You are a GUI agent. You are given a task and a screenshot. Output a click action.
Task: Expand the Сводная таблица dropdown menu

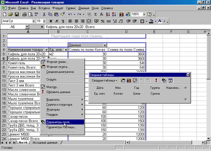[104, 80]
